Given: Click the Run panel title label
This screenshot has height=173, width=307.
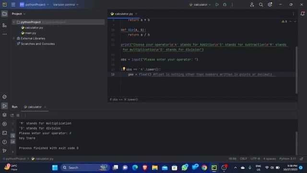Looking at the screenshot, I should [14, 107].
